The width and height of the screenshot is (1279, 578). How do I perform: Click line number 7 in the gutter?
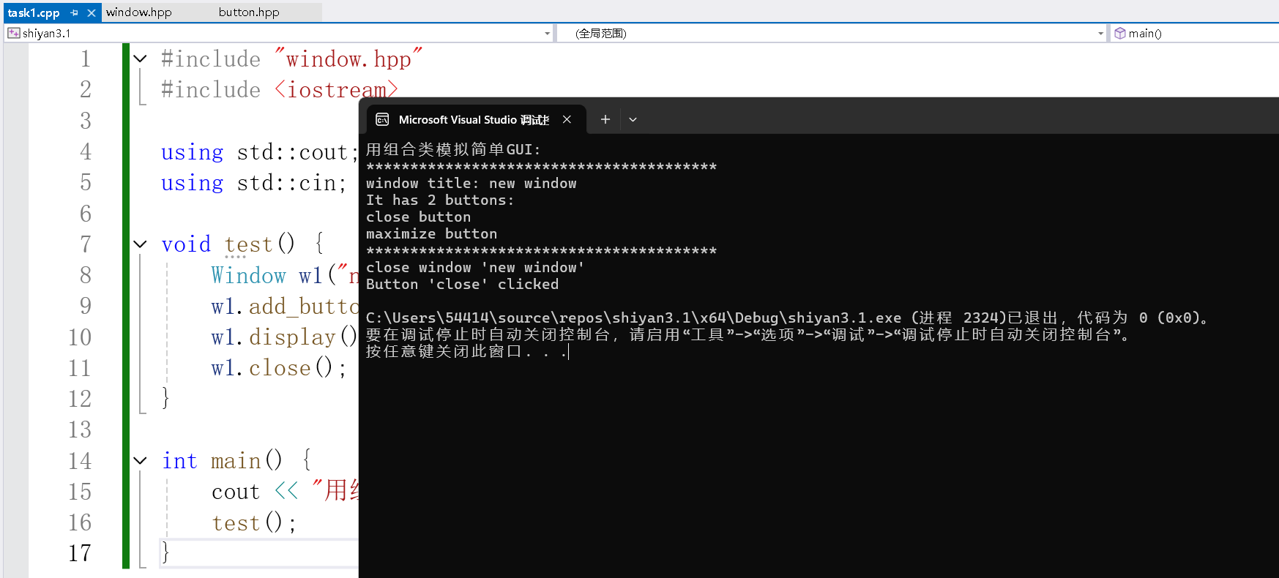coord(86,244)
